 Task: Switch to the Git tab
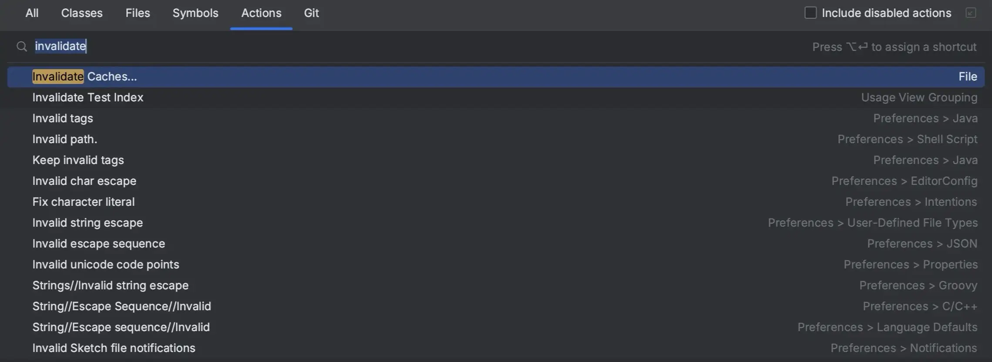(x=311, y=13)
